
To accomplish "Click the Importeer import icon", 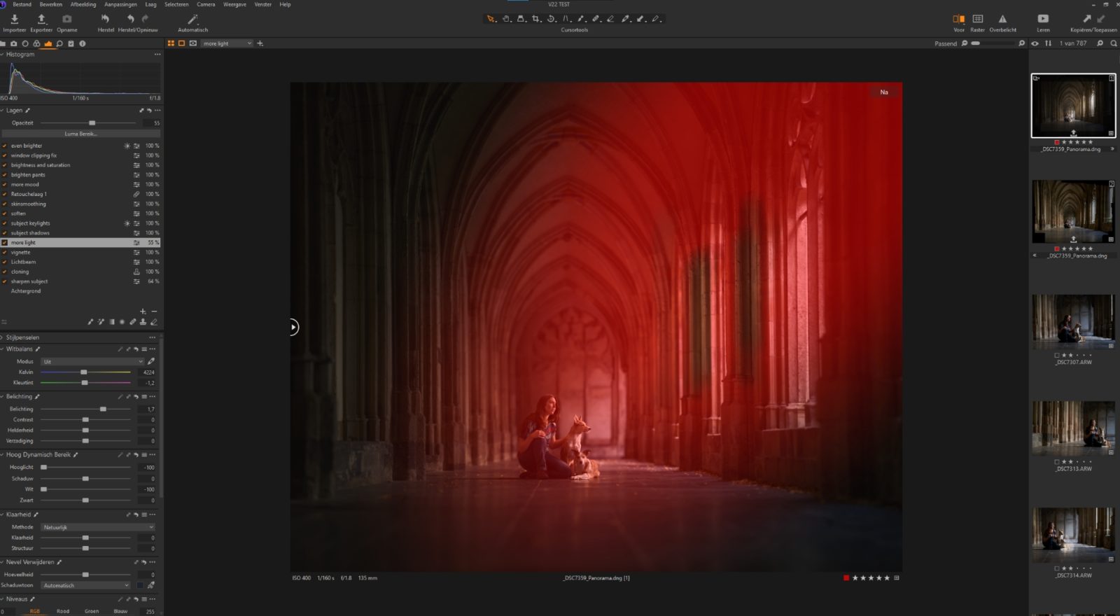I will pyautogui.click(x=14, y=20).
